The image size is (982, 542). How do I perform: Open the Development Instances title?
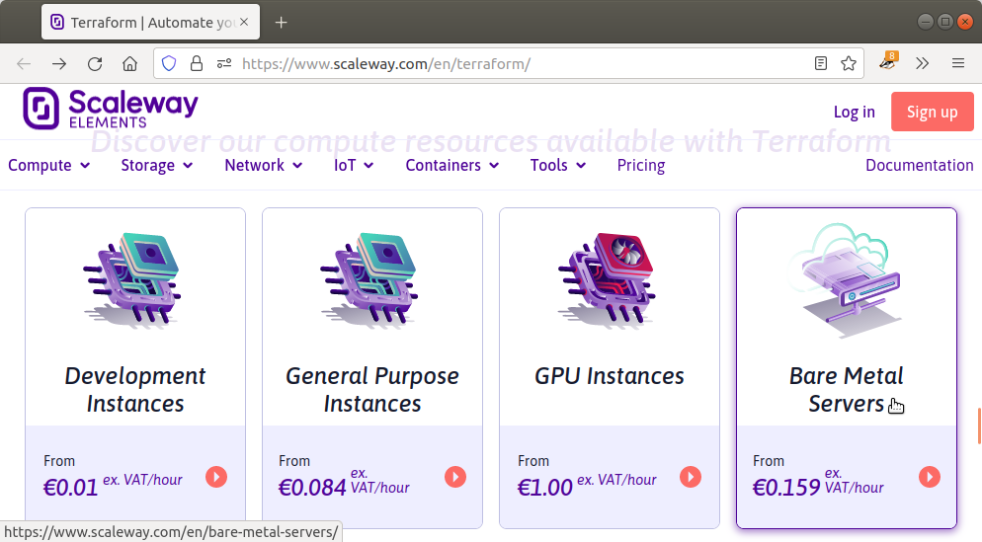click(135, 389)
